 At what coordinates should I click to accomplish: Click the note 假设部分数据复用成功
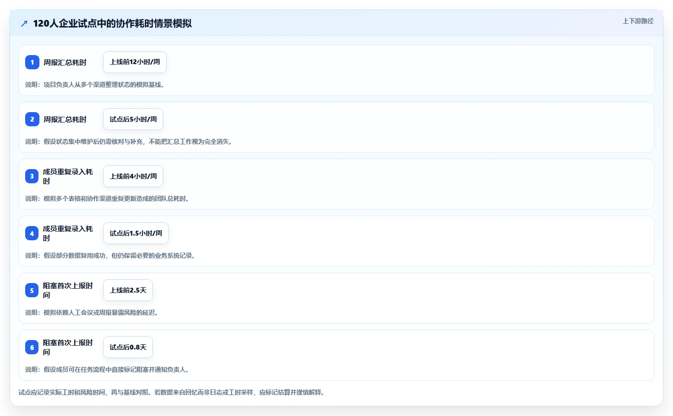110,255
